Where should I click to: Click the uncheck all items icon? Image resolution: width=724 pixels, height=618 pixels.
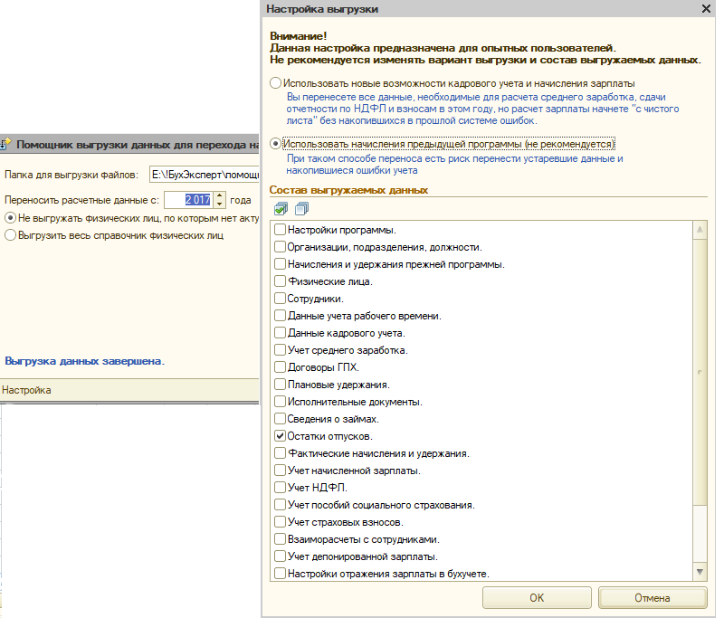click(x=301, y=209)
